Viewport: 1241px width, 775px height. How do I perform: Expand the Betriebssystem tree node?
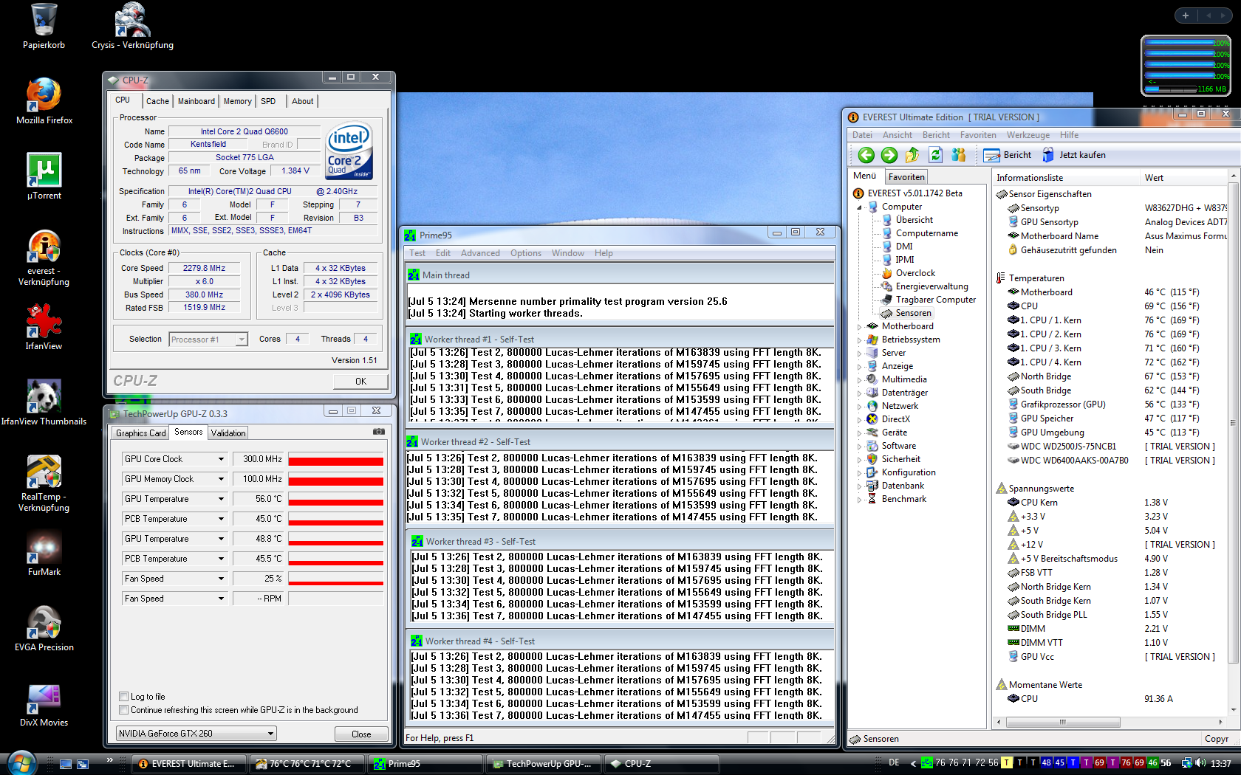859,340
